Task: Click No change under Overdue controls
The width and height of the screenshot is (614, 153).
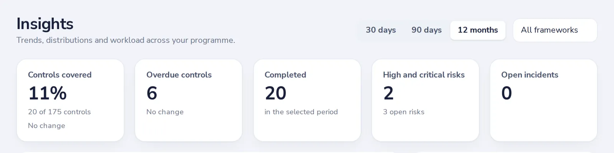Action: coord(165,112)
